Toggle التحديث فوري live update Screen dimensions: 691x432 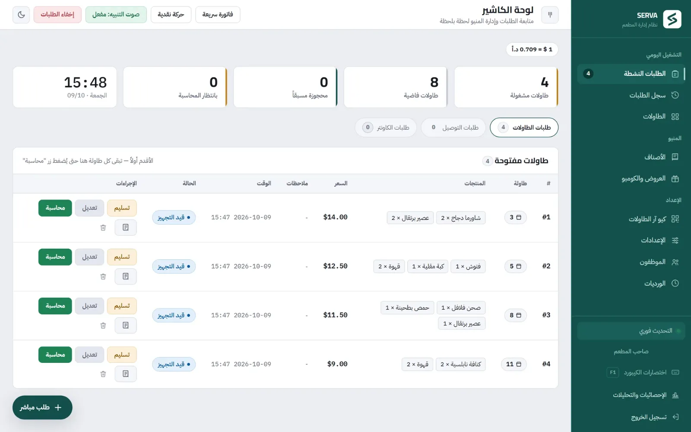[631, 331]
